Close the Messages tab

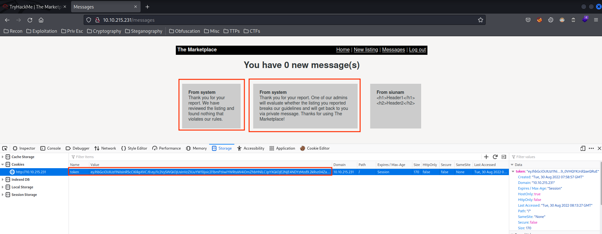[x=136, y=7]
